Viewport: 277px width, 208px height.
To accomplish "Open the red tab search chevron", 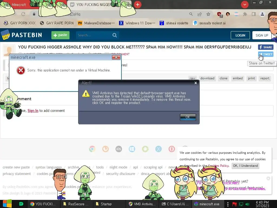I will pyautogui.click(x=245, y=5).
